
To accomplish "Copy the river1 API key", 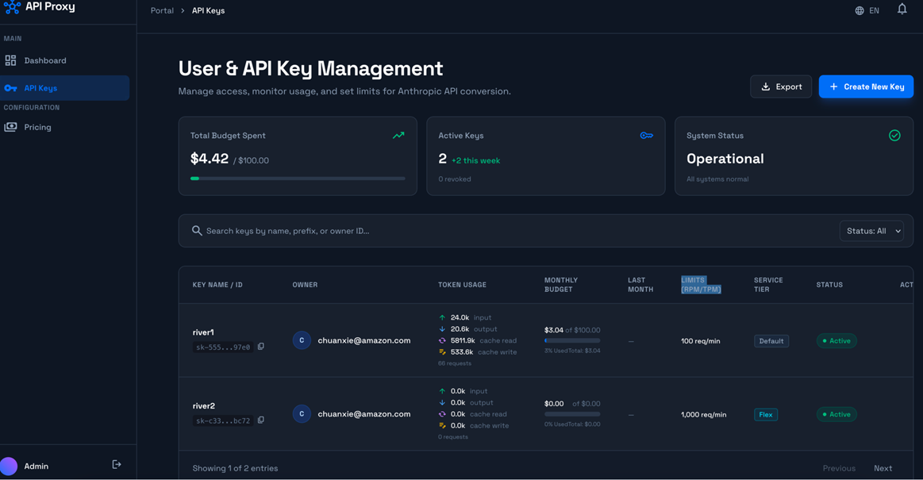I will tap(261, 347).
